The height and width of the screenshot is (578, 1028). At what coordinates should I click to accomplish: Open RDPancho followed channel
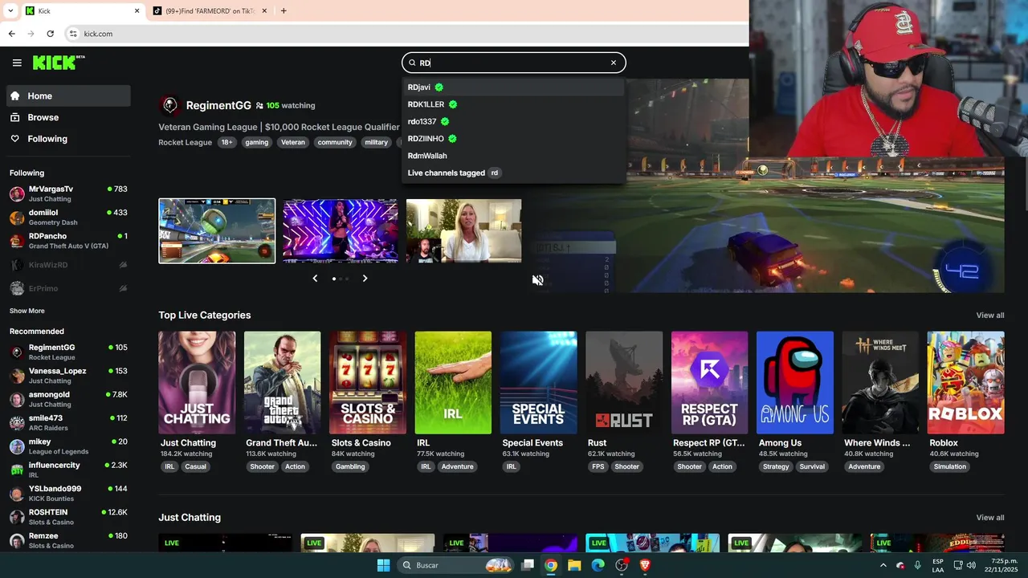pyautogui.click(x=68, y=241)
